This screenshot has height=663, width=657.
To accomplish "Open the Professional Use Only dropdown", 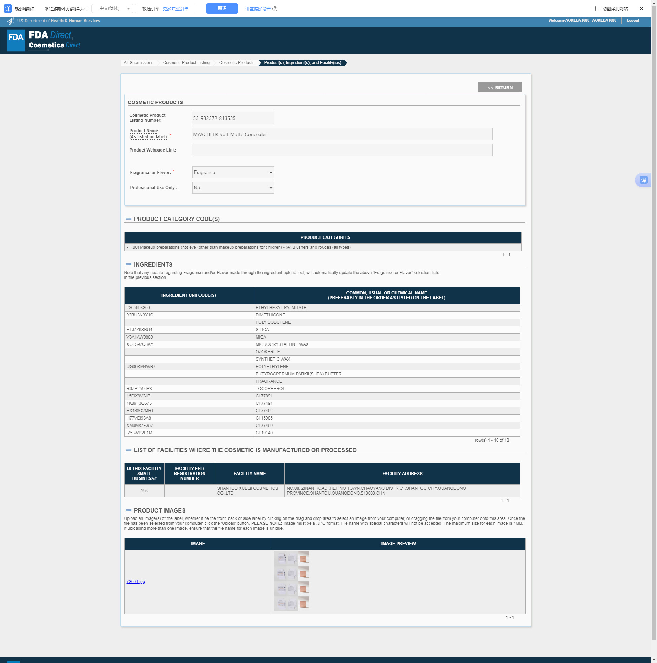I will [233, 188].
